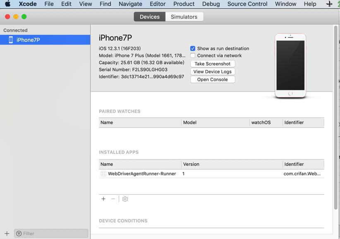Open the gear actions menu for installed apps

125,199
